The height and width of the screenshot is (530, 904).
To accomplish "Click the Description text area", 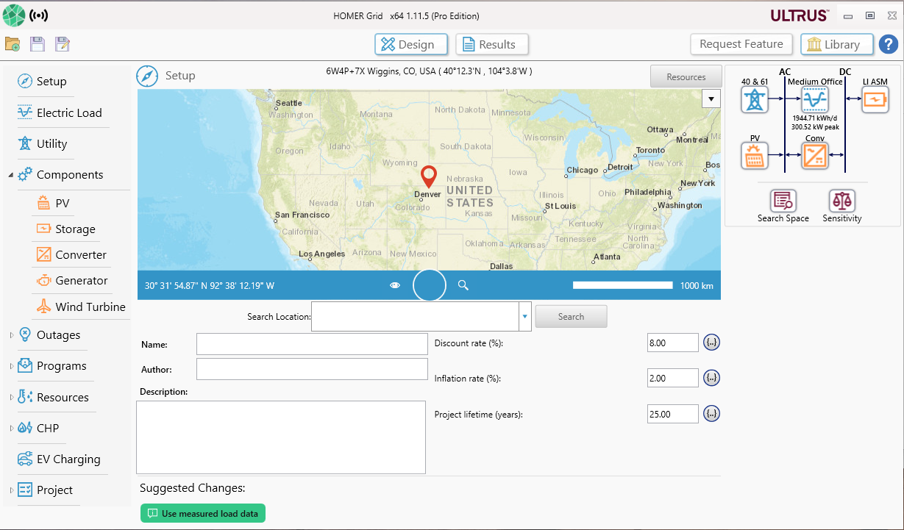I will 281,437.
